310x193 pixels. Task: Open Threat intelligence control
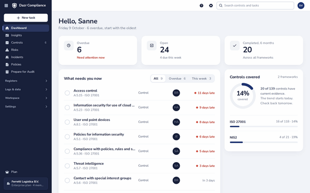click(x=88, y=164)
